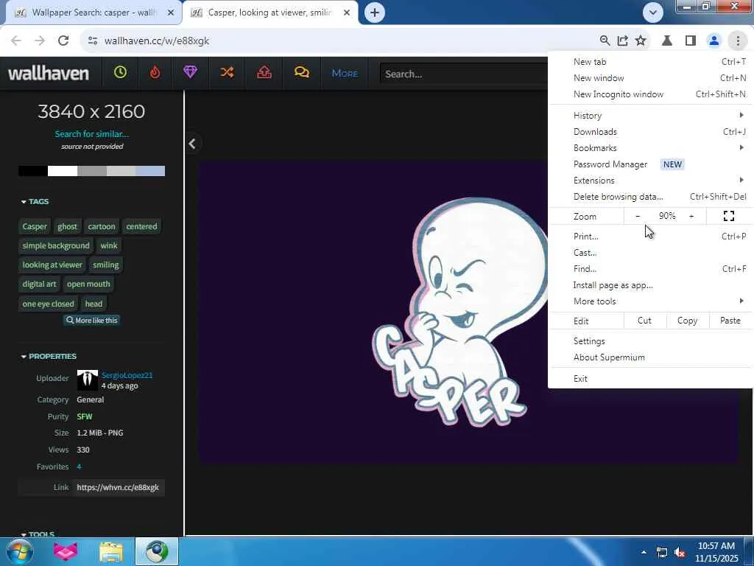The width and height of the screenshot is (754, 566).
Task: Bookmark this tab star icon
Action: (x=641, y=41)
